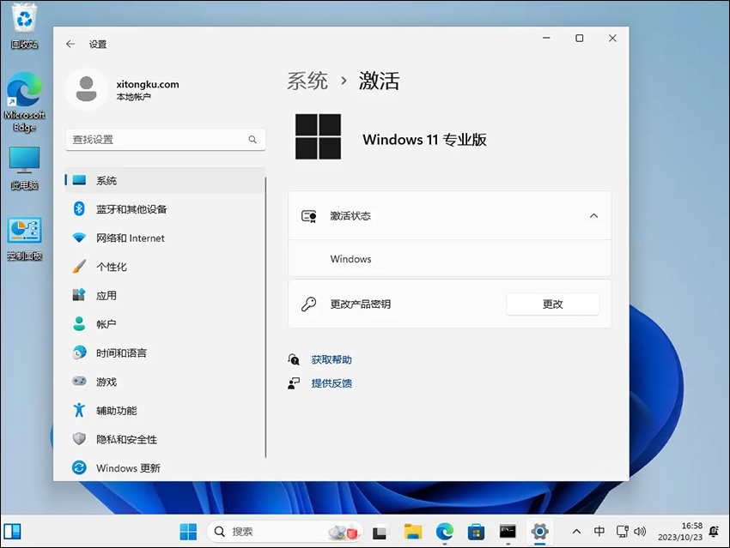Show hidden icons in the system tray

[577, 532]
